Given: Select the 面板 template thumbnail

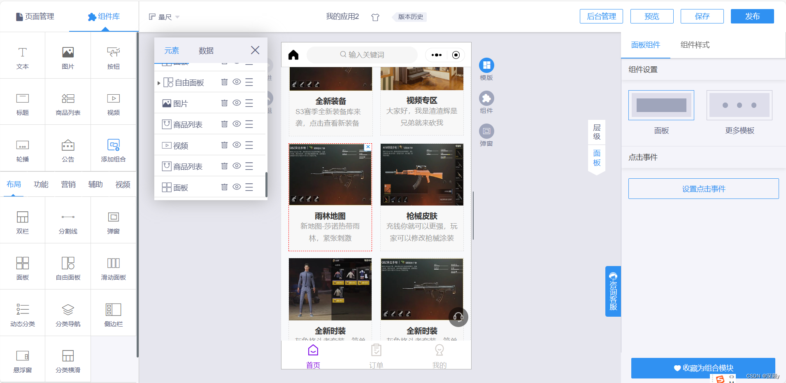Looking at the screenshot, I should pos(661,105).
